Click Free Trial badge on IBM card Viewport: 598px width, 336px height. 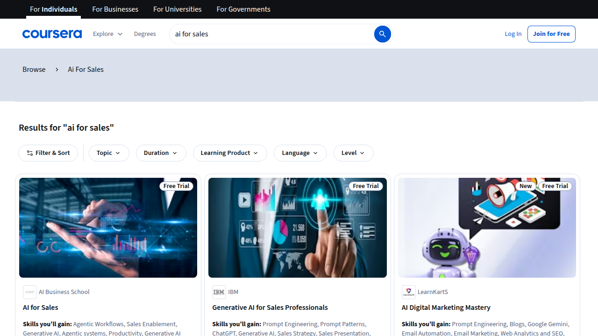coord(366,186)
